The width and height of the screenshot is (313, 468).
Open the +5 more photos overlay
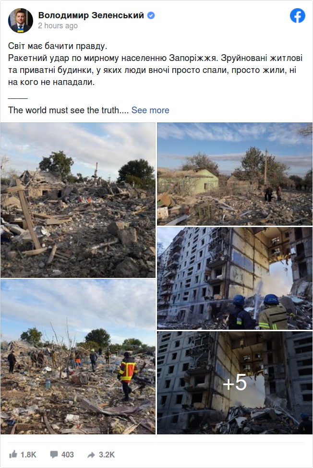pyautogui.click(x=235, y=383)
